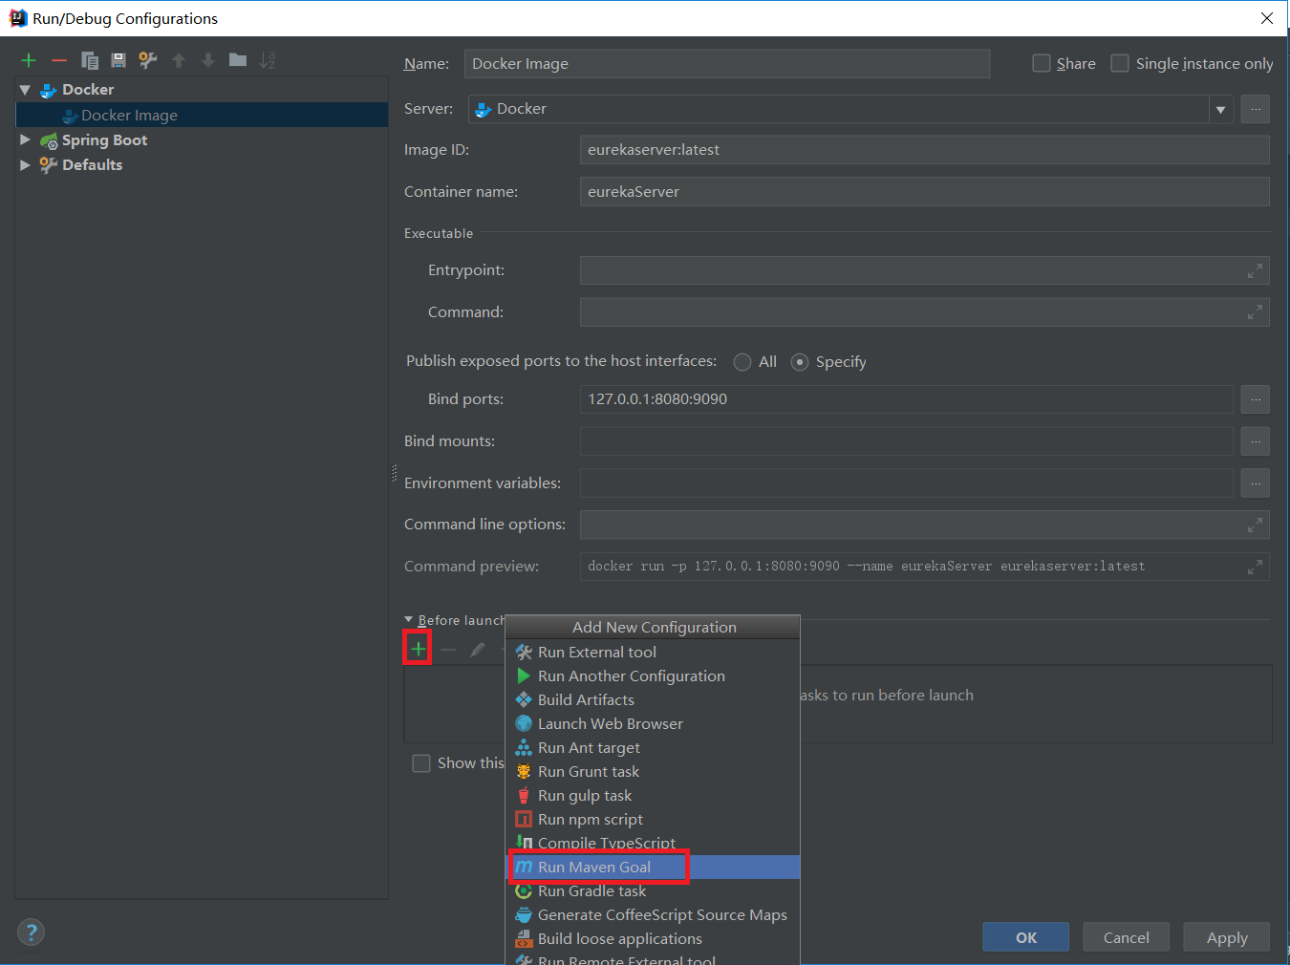Choose Run Another Configuration entry
Viewport: 1290px width, 965px height.
point(653,675)
